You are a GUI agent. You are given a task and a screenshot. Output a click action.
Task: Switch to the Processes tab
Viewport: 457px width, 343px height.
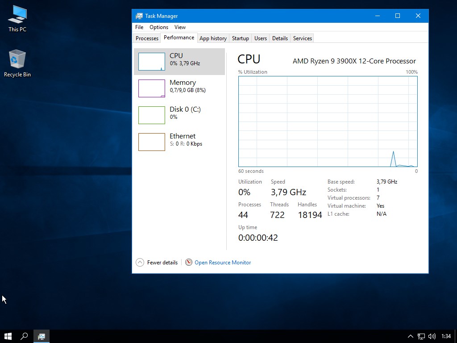click(x=147, y=38)
